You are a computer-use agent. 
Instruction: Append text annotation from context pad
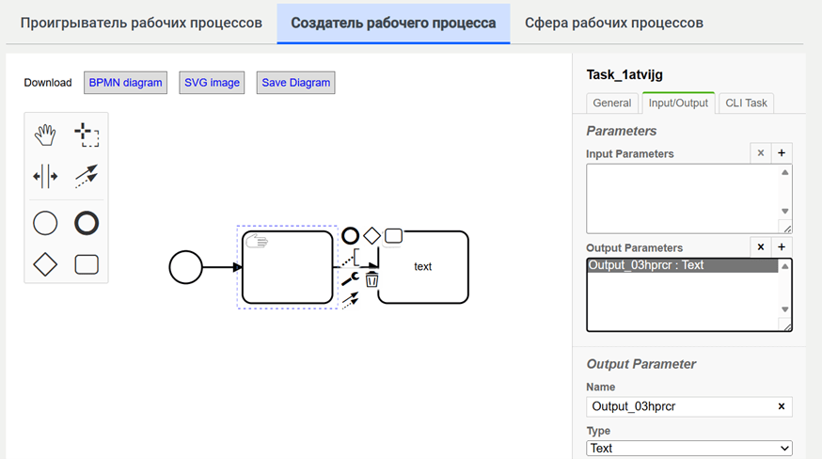(350, 258)
